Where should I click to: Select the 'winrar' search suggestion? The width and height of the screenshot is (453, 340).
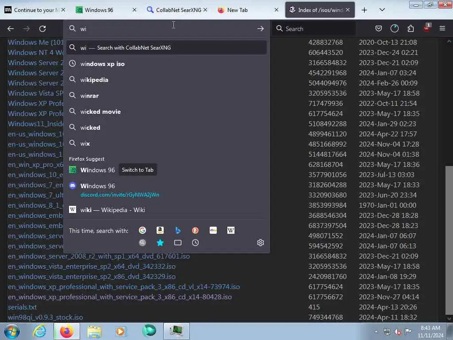[166, 96]
